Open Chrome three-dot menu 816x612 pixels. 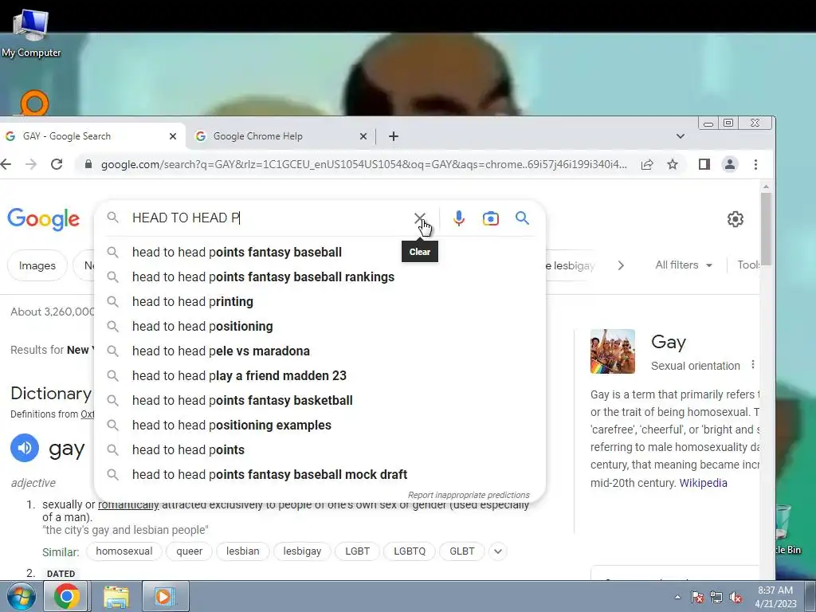(x=755, y=164)
